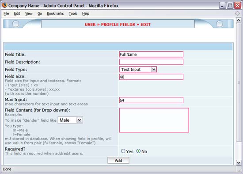Click the f=Female example text
243x174 pixels.
pyautogui.click(x=21, y=135)
